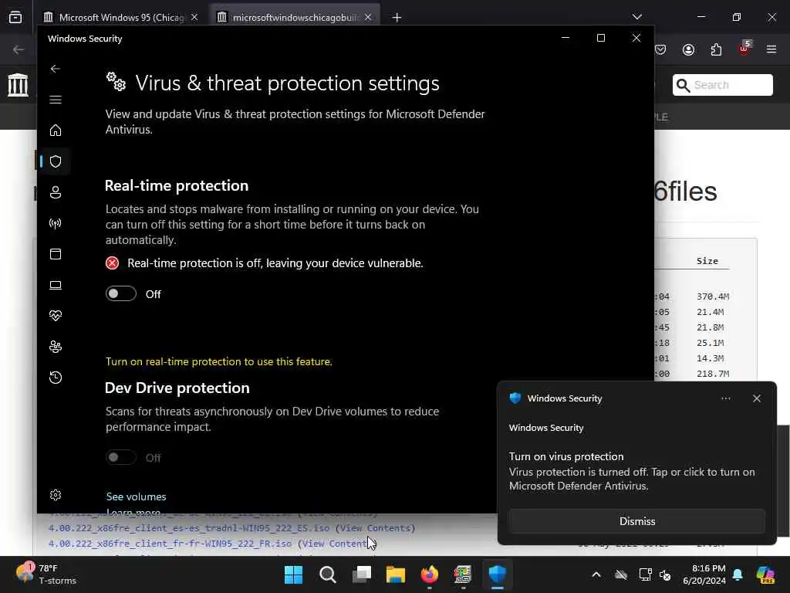The width and height of the screenshot is (790, 593).
Task: Open clock and date 8:16 PM
Action: [704, 574]
